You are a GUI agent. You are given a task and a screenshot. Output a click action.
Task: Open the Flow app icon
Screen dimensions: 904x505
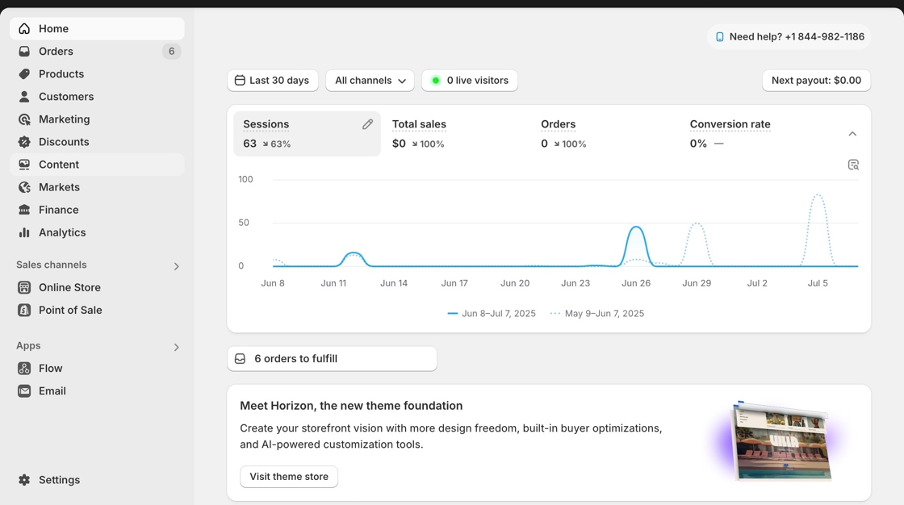[x=24, y=369]
